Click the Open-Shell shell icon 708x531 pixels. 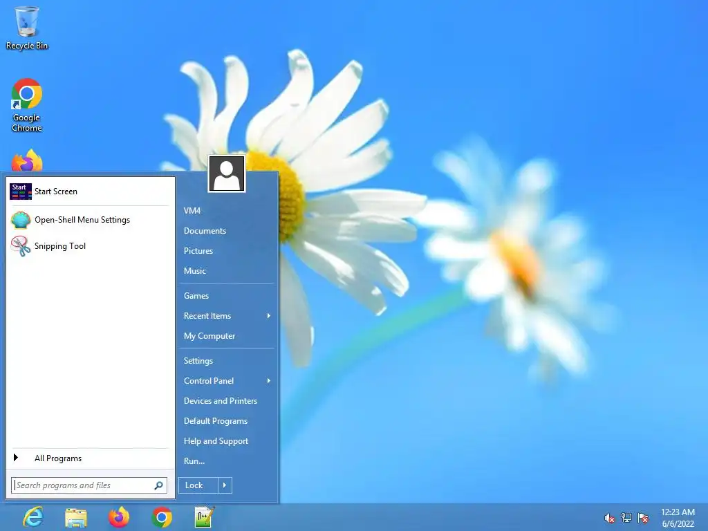tap(20, 220)
